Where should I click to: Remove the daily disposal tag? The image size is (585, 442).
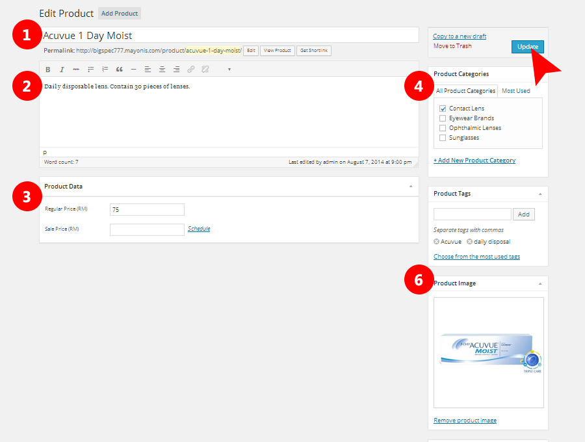click(x=470, y=242)
